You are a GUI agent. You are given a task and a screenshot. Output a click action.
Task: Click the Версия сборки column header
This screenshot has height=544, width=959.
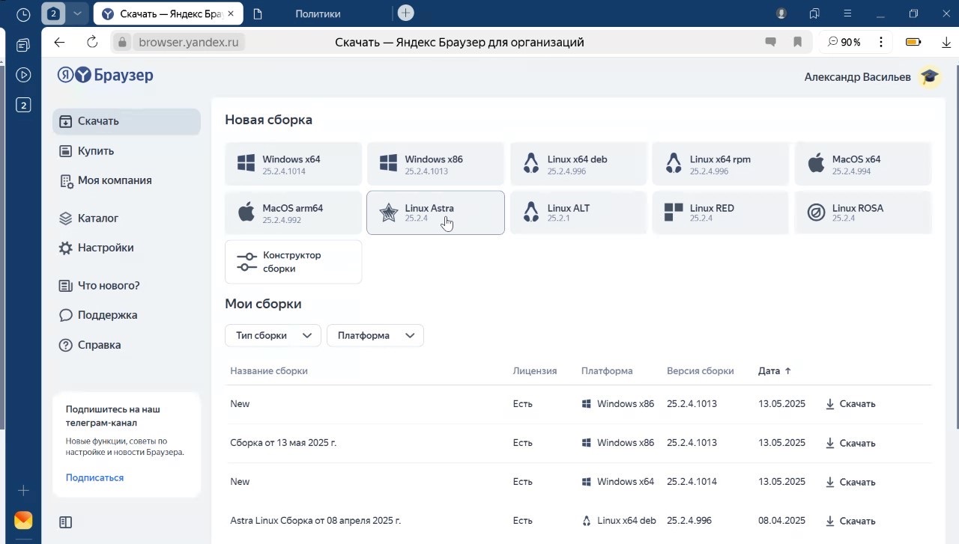(x=701, y=371)
